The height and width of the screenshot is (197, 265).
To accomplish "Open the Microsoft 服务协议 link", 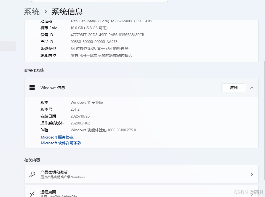I will [x=57, y=137].
